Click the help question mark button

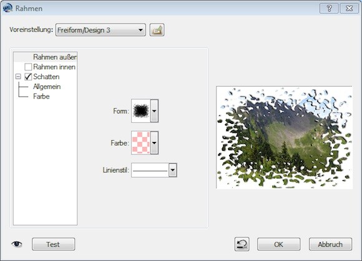click(329, 9)
